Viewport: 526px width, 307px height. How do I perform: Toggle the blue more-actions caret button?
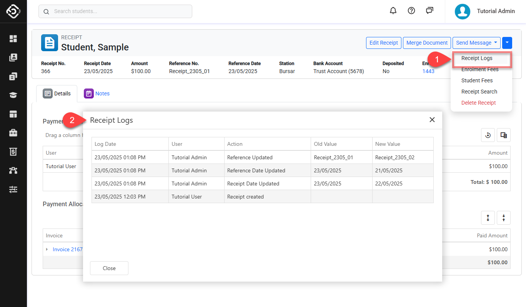[x=507, y=43]
